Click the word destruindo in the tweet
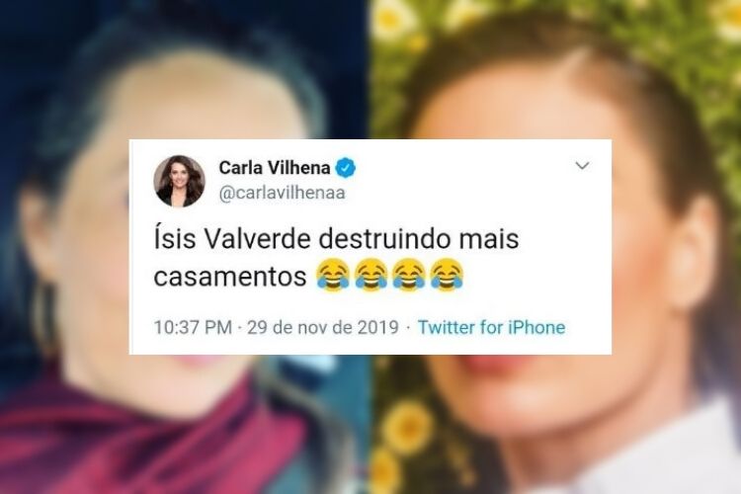 click(x=385, y=239)
